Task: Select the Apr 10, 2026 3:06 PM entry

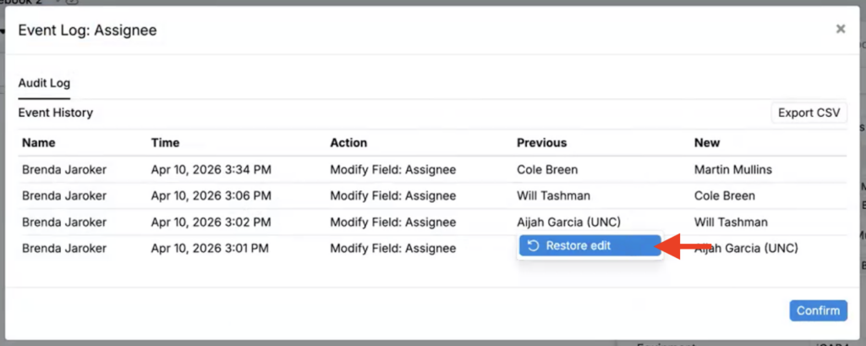Action: tap(211, 195)
